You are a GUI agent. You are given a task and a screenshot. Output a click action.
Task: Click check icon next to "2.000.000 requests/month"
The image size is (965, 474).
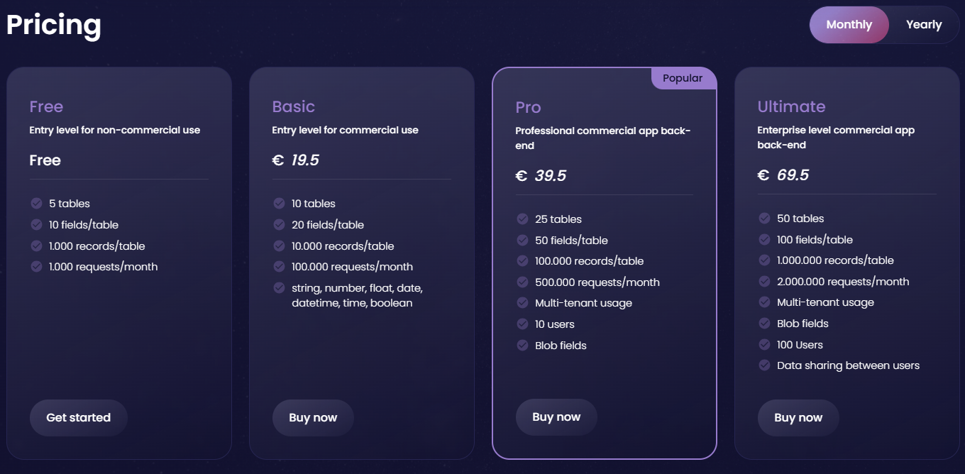(x=764, y=282)
